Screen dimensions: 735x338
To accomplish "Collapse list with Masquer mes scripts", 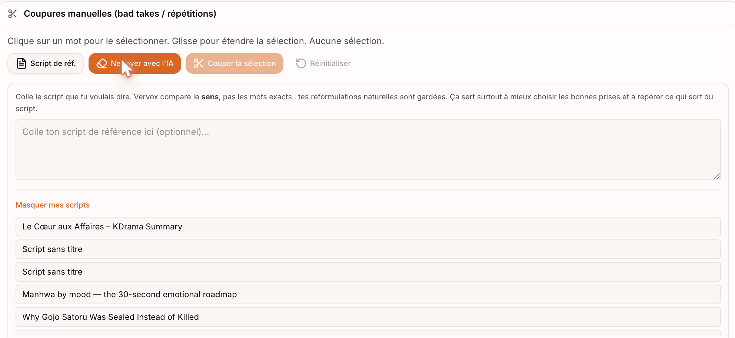I will [x=53, y=205].
